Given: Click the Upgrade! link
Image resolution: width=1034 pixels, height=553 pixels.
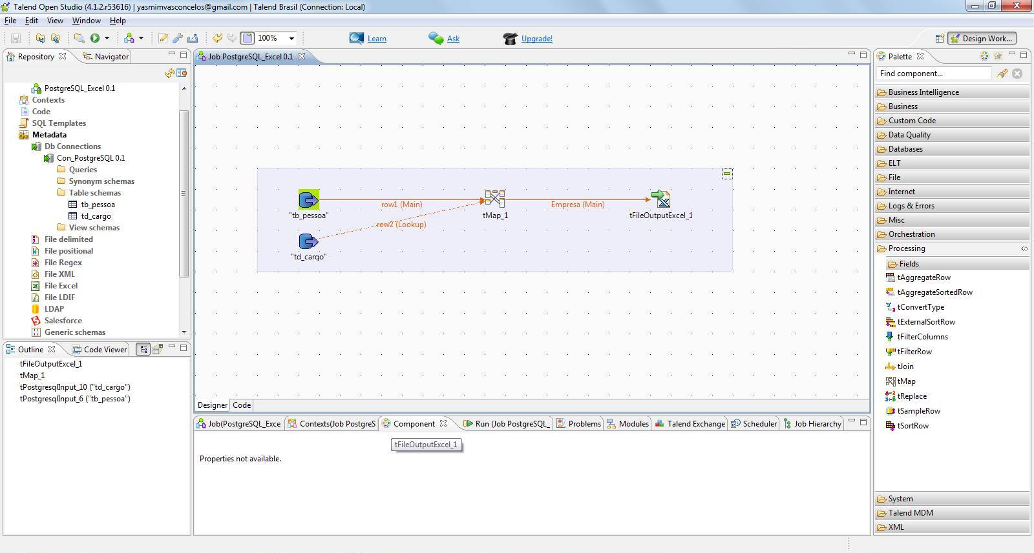Looking at the screenshot, I should (536, 39).
